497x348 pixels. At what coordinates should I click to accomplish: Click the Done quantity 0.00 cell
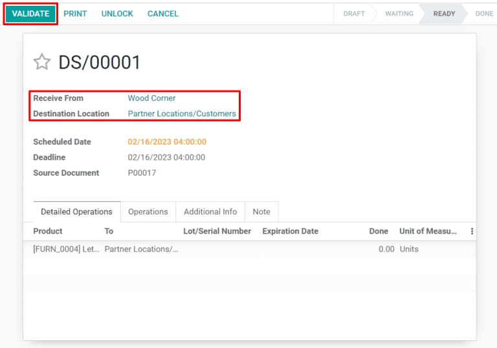[x=386, y=249]
